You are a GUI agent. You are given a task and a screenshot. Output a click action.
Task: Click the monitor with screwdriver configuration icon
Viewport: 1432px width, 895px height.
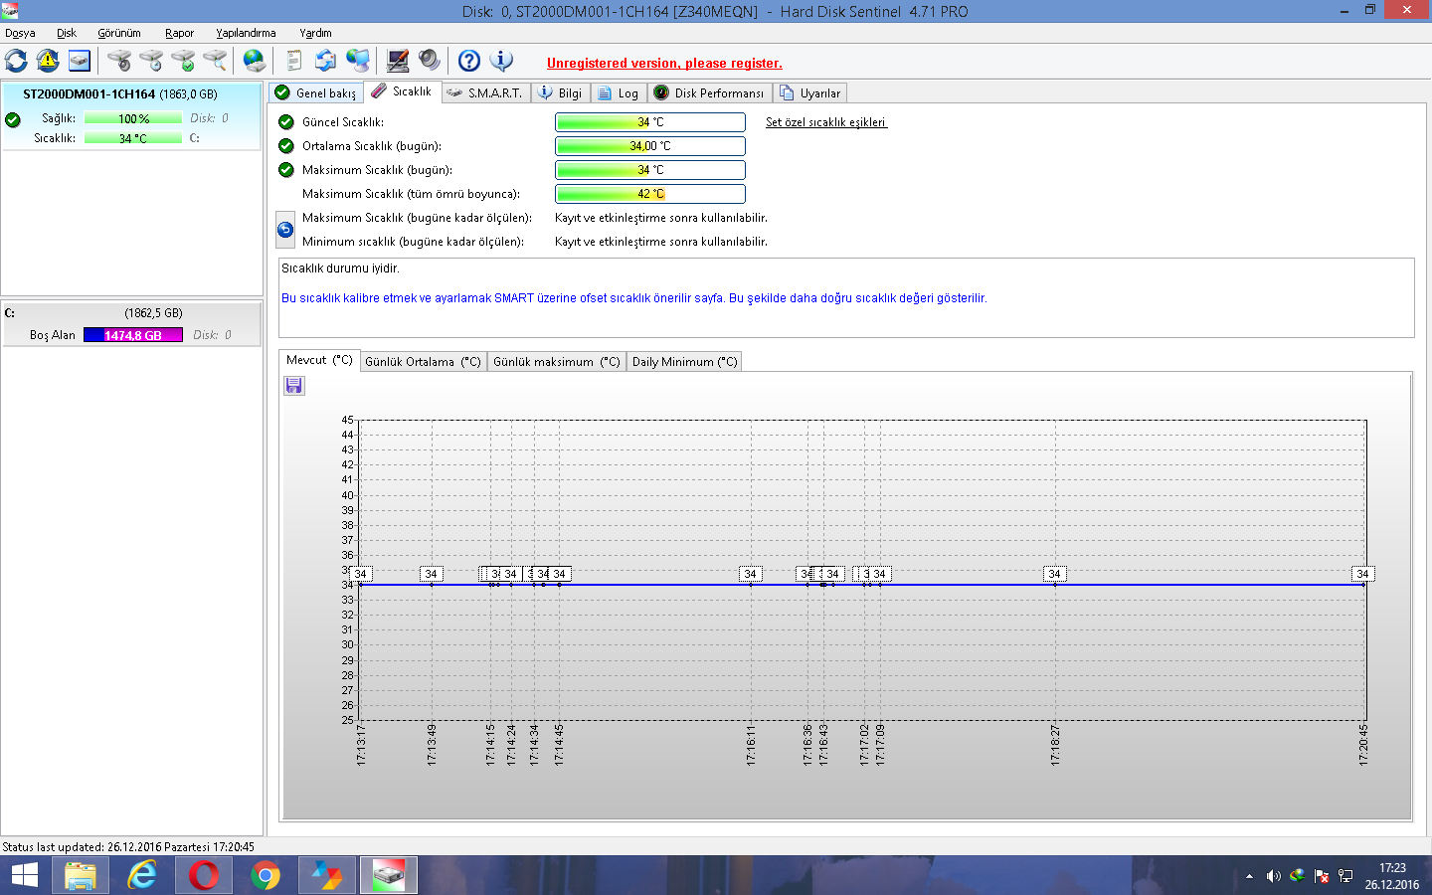(398, 61)
